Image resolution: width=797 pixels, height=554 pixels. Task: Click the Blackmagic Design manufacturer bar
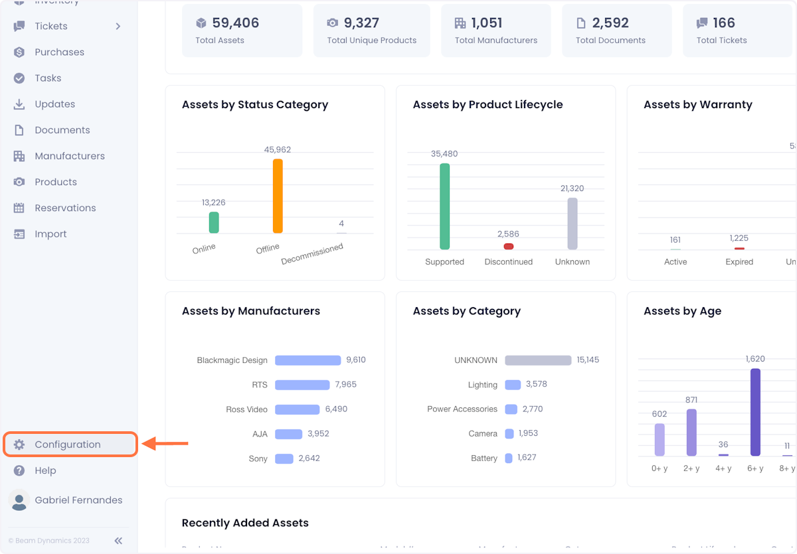point(308,360)
